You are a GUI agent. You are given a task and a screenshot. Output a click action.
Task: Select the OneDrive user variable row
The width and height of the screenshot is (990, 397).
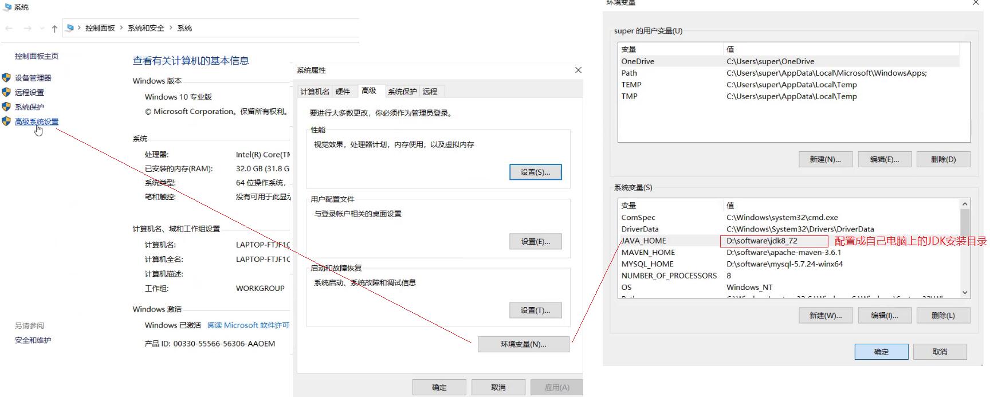pos(789,61)
